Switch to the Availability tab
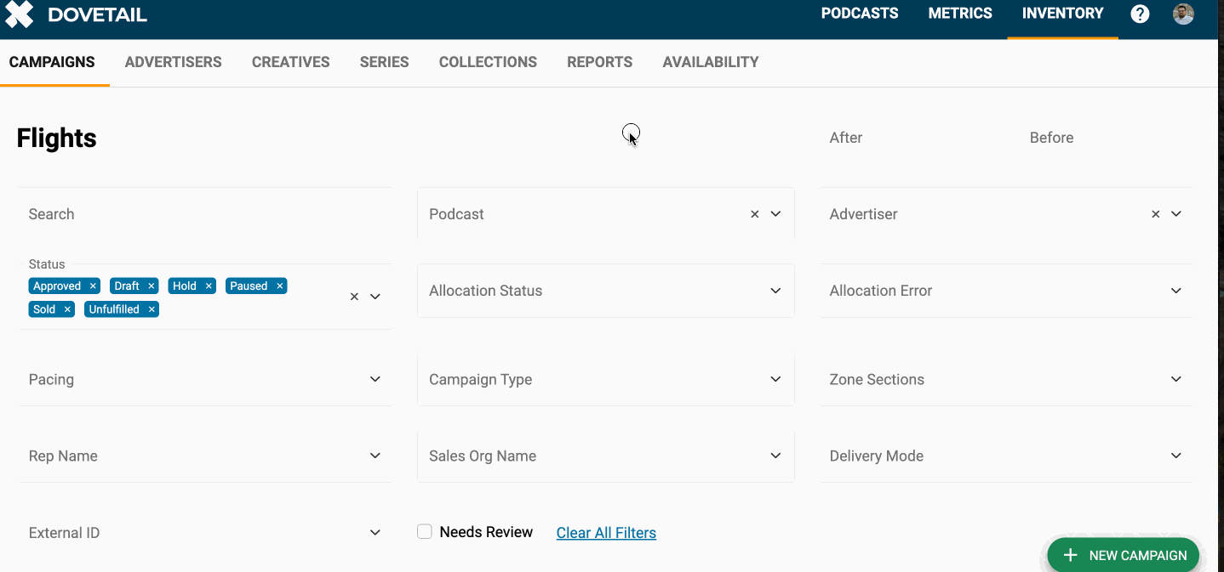 711,62
